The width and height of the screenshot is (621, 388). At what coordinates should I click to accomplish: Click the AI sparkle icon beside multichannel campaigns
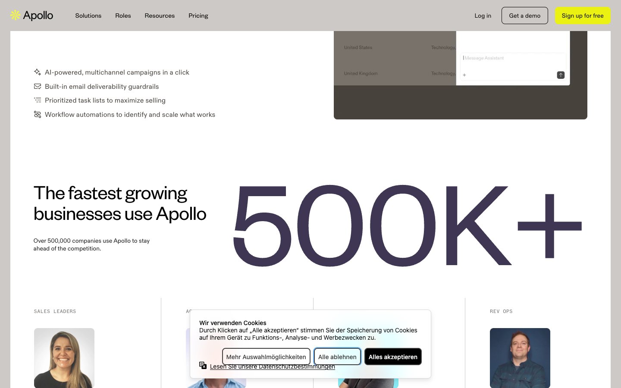(38, 72)
